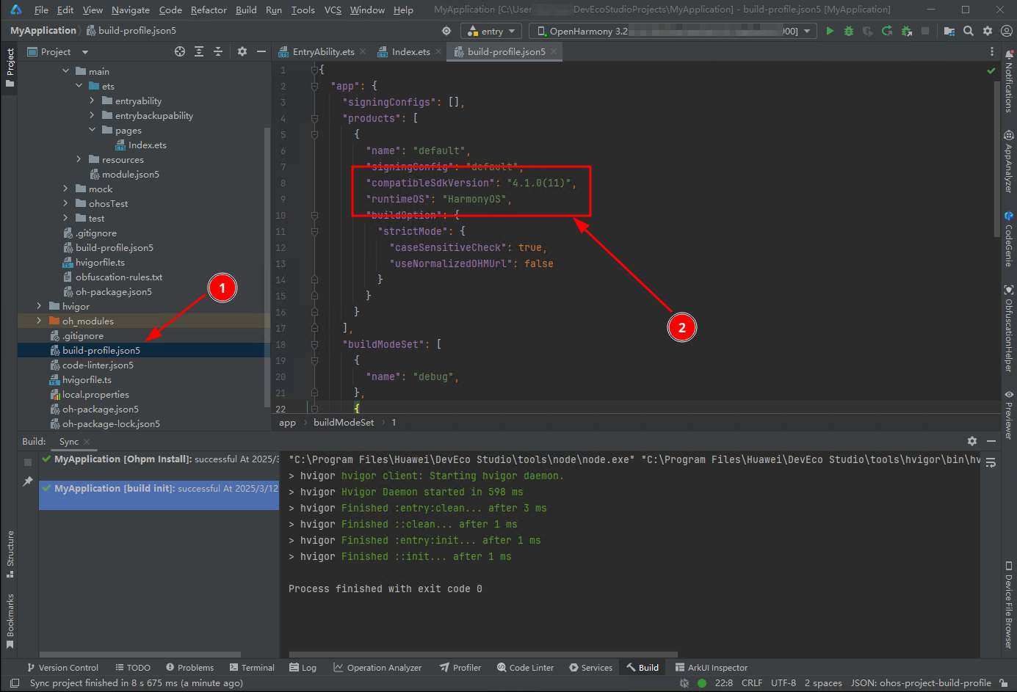Click the apply hot reload icon
The image size is (1017, 692).
[887, 31]
